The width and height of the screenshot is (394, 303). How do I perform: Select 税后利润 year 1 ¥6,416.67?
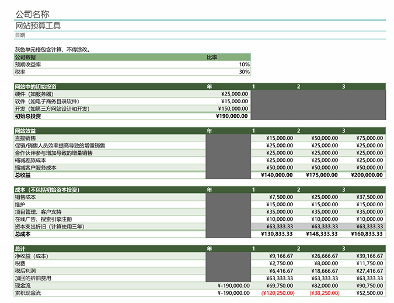point(281,270)
